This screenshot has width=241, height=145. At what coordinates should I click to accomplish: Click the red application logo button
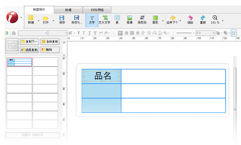click(x=12, y=17)
